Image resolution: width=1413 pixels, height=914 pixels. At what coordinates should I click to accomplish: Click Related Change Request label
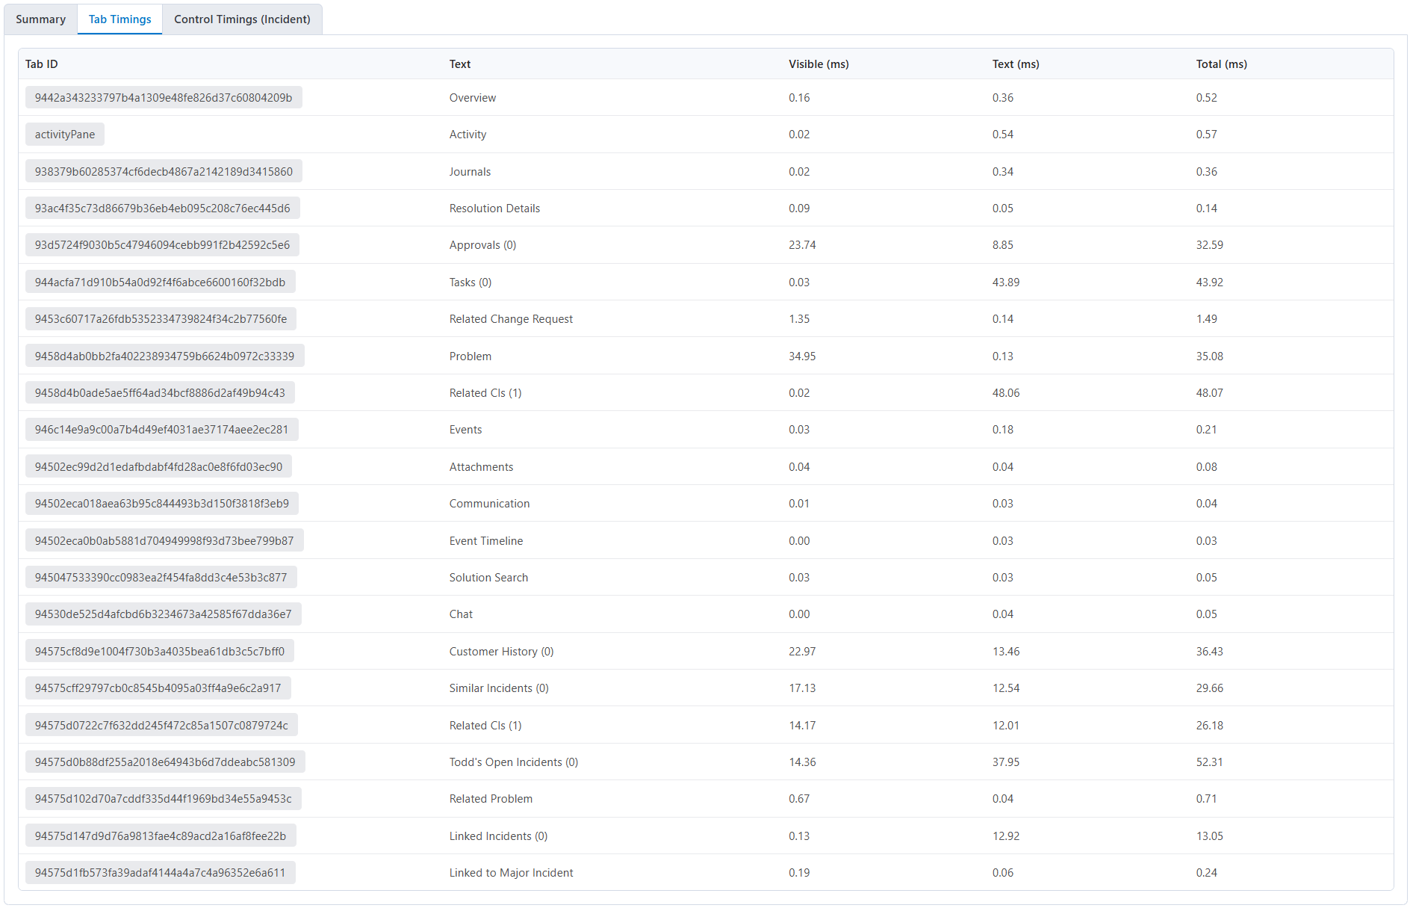[511, 319]
